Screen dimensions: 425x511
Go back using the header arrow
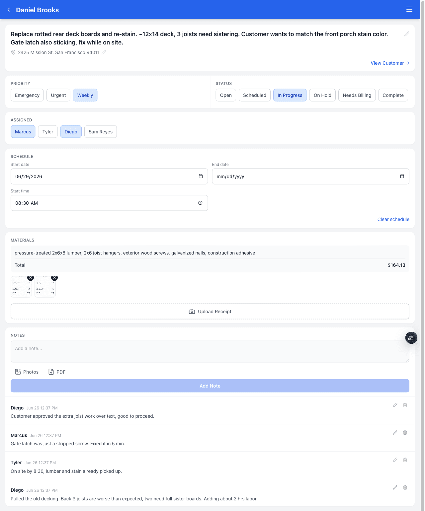tap(9, 10)
